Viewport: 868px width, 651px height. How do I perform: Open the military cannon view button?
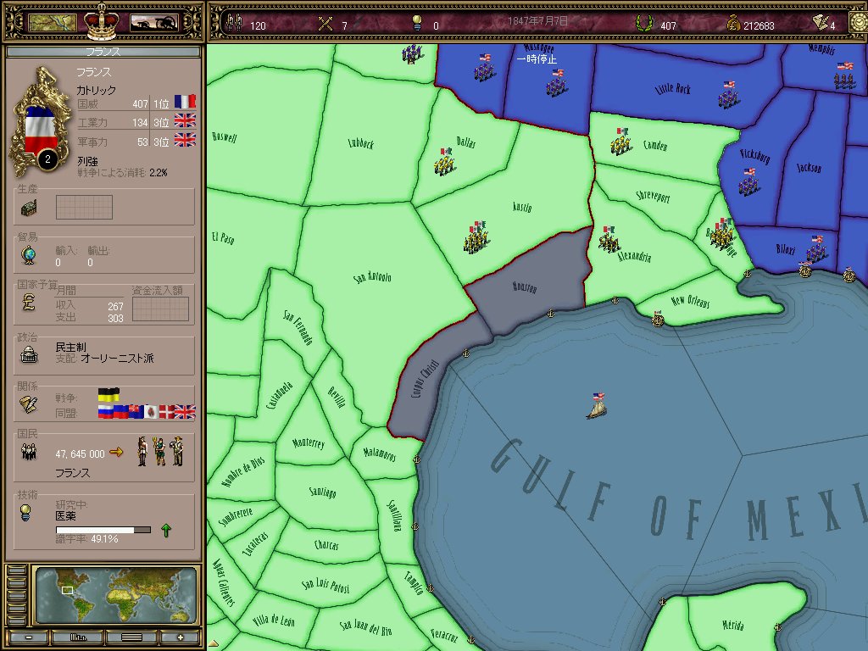(154, 23)
